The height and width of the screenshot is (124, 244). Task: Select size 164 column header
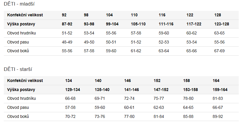(216, 81)
